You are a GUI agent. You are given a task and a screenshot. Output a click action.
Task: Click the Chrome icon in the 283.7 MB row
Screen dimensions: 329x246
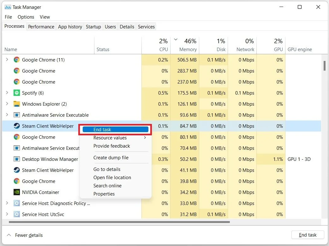click(x=16, y=71)
